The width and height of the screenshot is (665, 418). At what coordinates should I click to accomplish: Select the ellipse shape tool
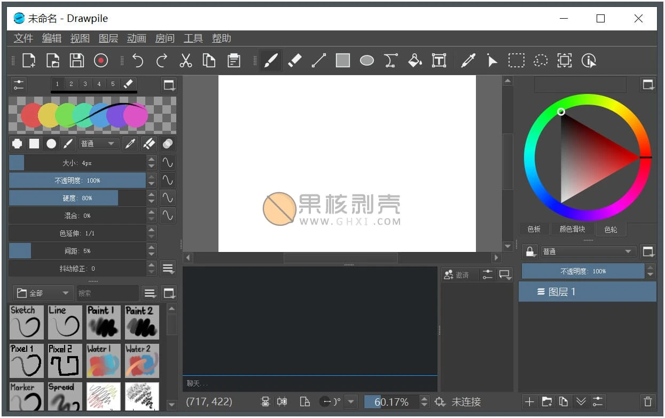pyautogui.click(x=367, y=60)
